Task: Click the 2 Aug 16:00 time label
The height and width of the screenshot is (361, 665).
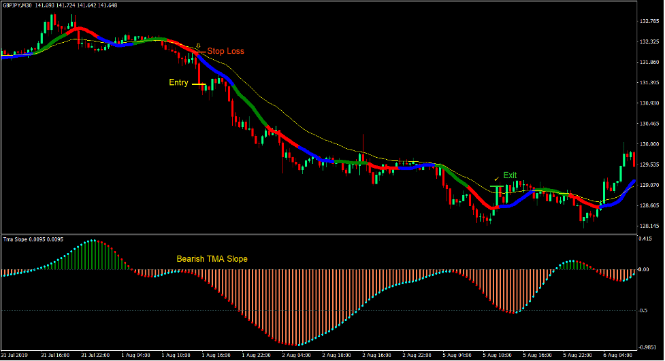Action: 376,355
